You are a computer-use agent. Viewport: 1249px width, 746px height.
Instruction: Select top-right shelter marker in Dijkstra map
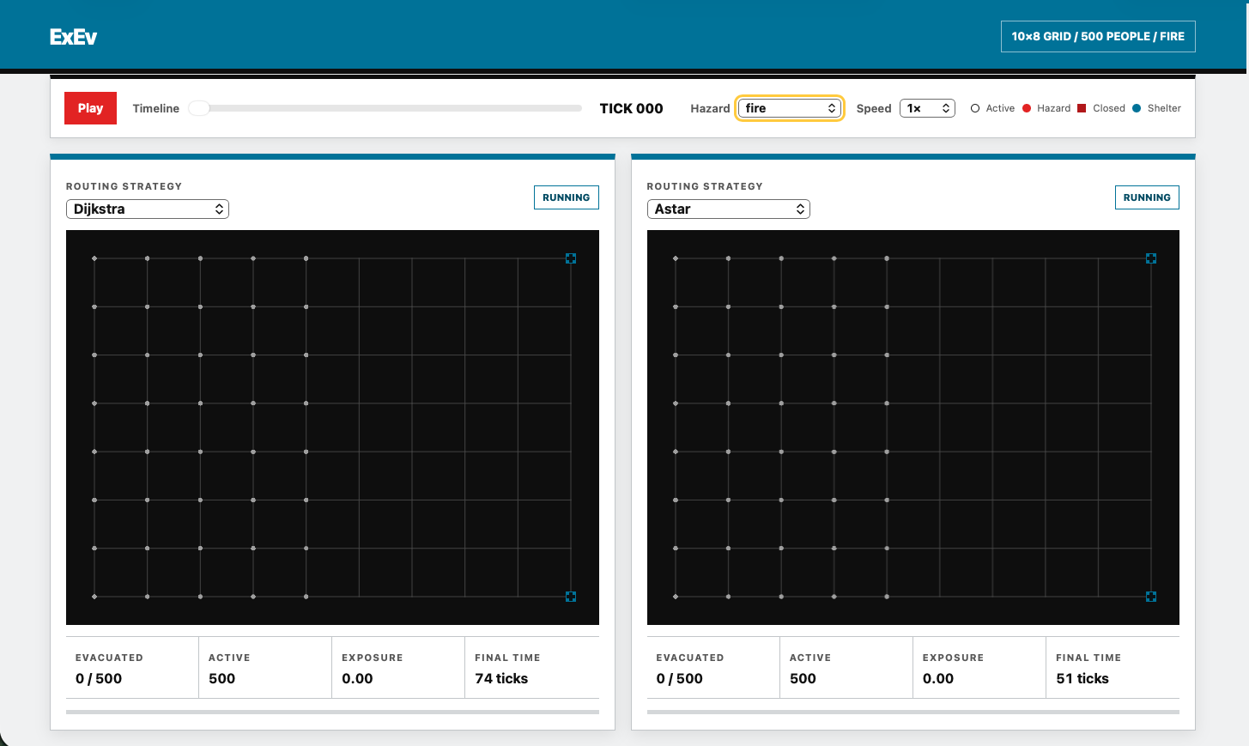click(571, 258)
